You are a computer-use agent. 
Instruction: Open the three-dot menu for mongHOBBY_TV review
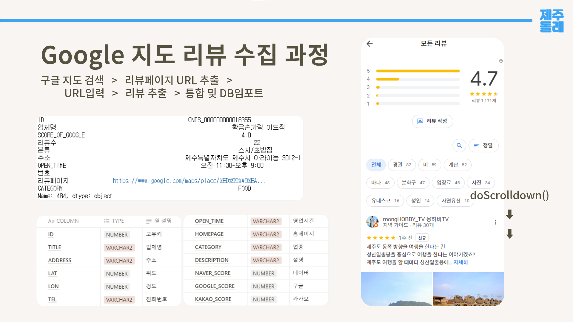pos(495,222)
